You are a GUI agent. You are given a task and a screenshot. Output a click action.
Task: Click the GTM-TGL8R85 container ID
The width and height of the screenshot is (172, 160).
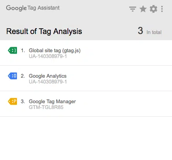[46, 107]
